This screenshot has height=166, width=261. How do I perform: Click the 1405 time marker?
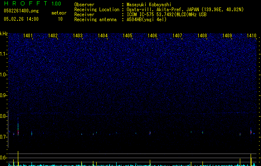(x=127, y=36)
